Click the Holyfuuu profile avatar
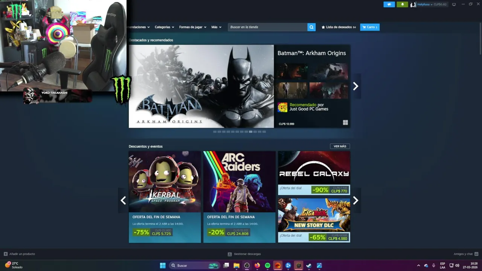The image size is (482, 271). click(413, 5)
